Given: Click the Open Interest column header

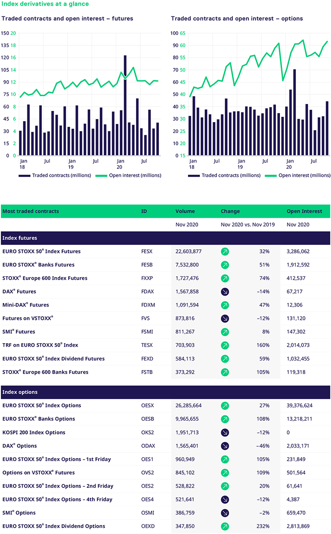Looking at the screenshot, I should pos(304,211).
